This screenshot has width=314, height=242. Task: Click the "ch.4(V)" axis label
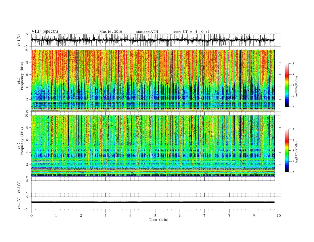click(19, 203)
